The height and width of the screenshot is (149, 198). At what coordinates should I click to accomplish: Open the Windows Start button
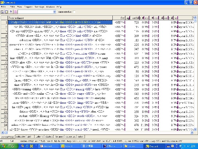point(9,146)
